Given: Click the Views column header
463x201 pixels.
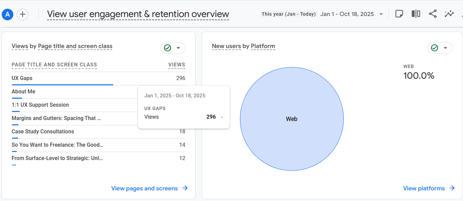Looking at the screenshot, I should (x=177, y=65).
